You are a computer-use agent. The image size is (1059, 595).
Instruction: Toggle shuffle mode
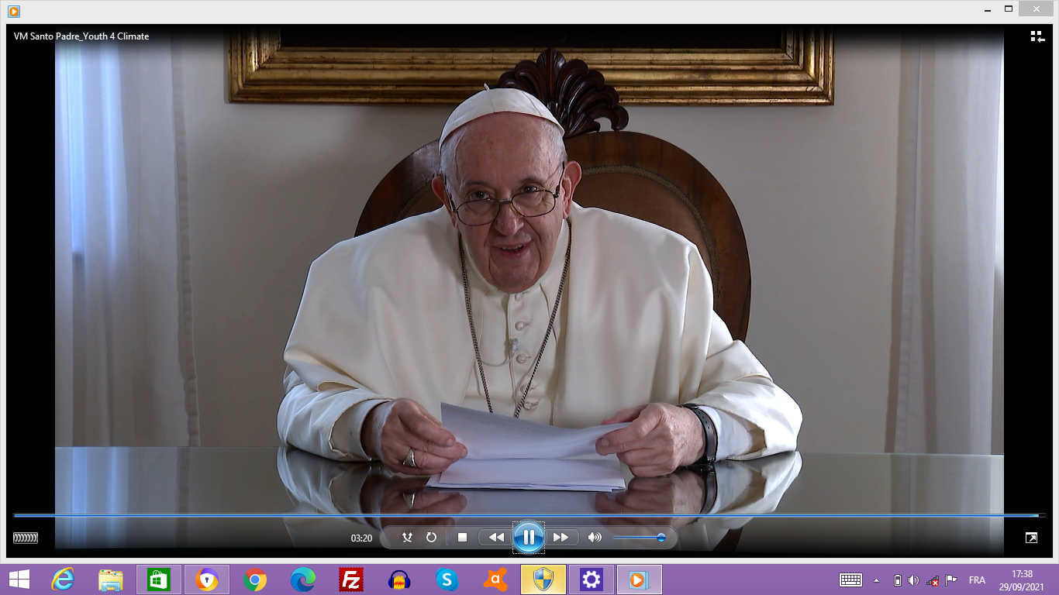pyautogui.click(x=407, y=537)
